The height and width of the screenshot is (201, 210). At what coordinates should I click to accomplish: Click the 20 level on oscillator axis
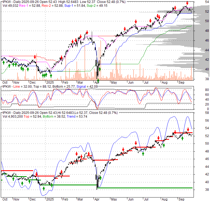click(x=207, y=104)
